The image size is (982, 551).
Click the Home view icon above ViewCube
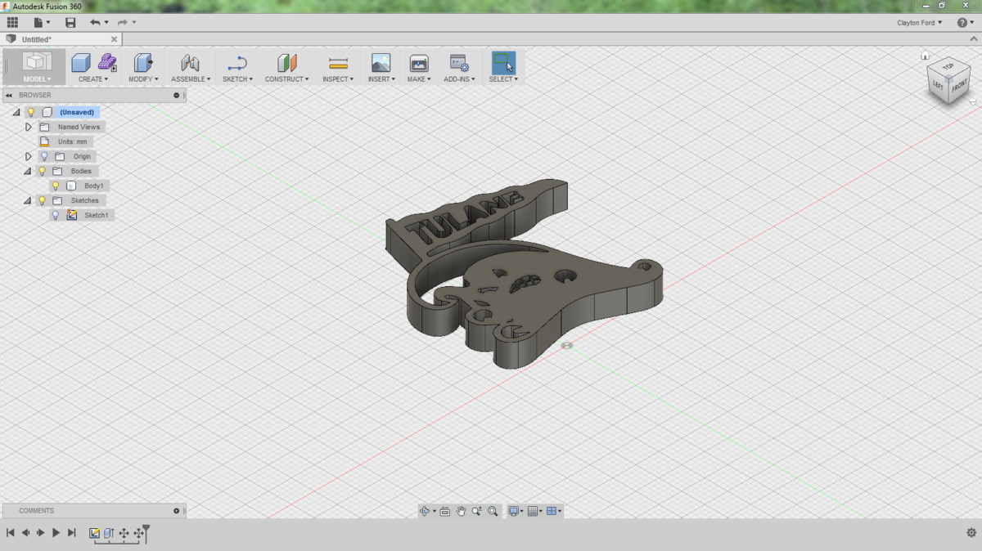tap(925, 56)
